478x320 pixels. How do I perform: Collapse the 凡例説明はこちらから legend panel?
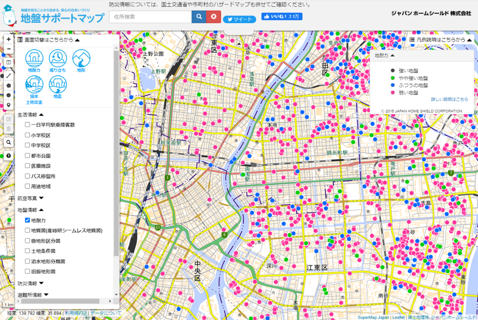470,40
